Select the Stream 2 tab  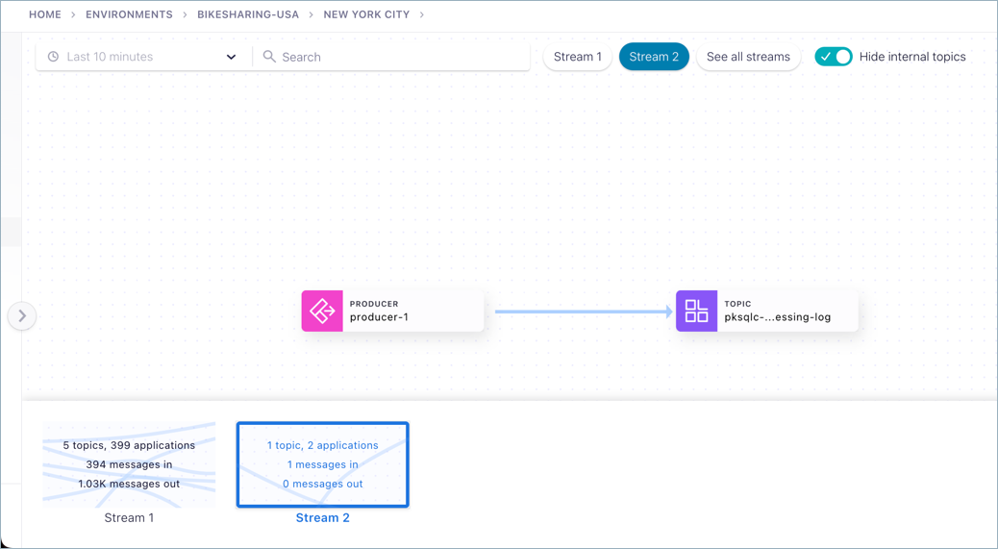(x=654, y=57)
